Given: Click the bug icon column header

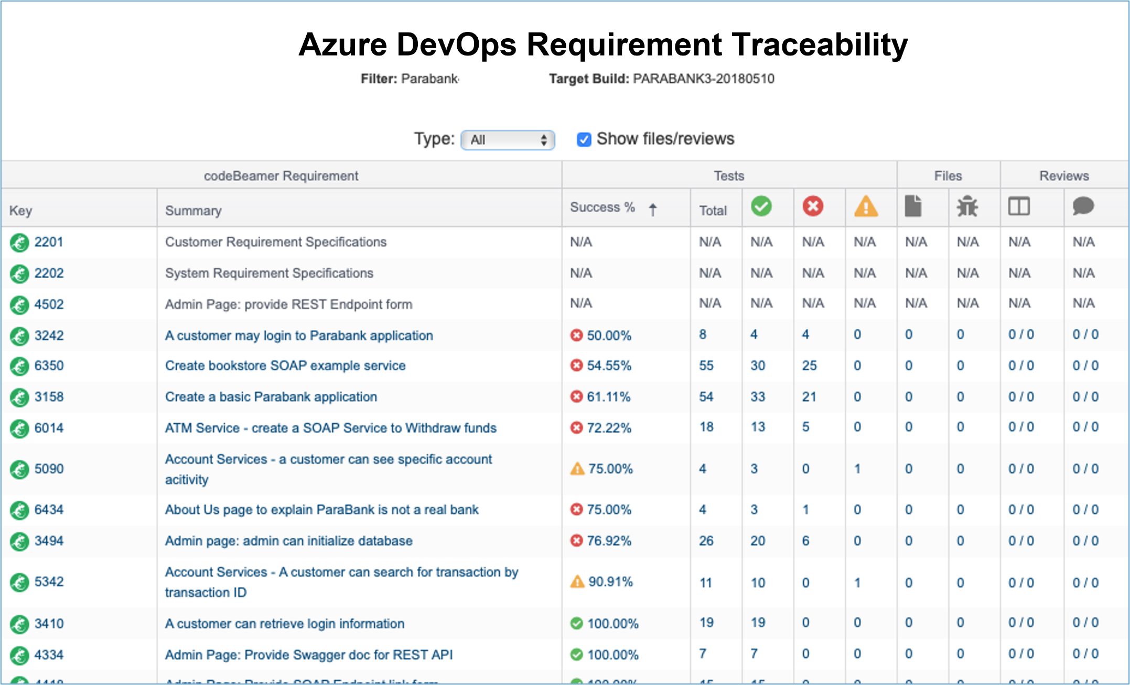Looking at the screenshot, I should pos(967,206).
